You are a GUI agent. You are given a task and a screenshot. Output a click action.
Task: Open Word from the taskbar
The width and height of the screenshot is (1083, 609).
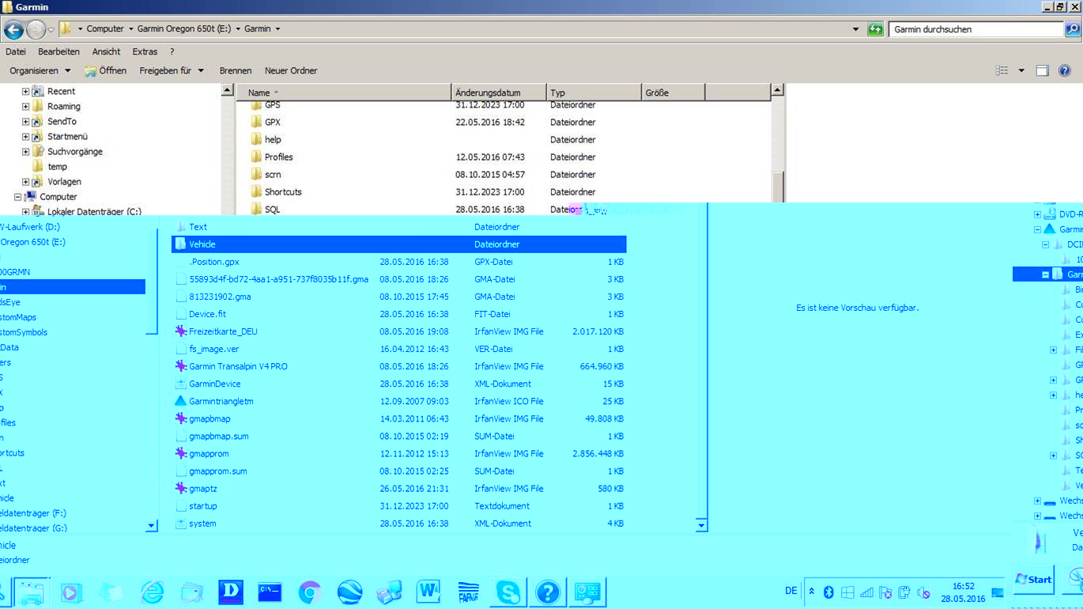[x=429, y=592]
